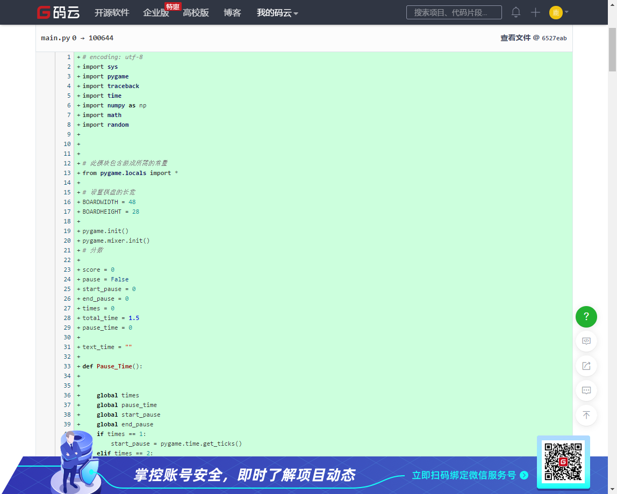Click the vertical scrollbar thumb
This screenshot has height=494, width=617.
pyautogui.click(x=612, y=49)
